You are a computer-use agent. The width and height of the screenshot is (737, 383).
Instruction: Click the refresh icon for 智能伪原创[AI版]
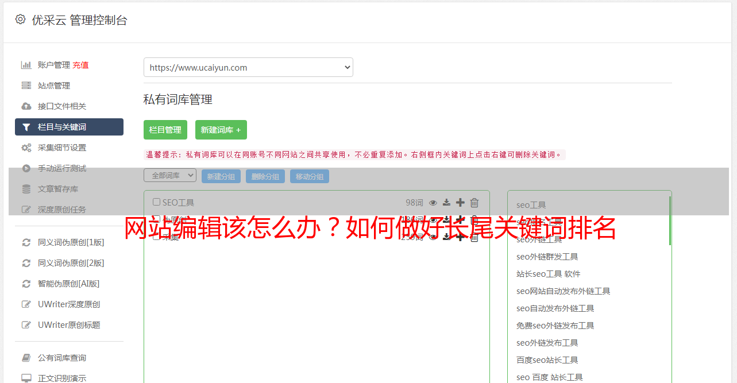click(x=26, y=284)
